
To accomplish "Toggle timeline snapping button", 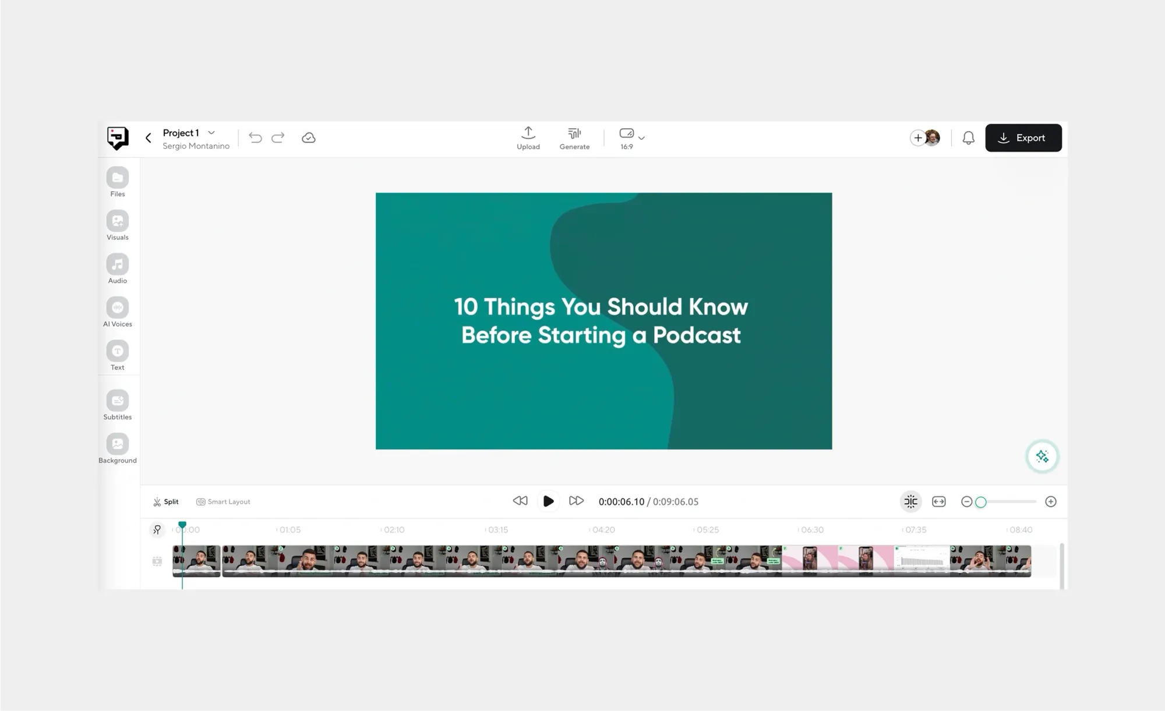I will pos(910,501).
